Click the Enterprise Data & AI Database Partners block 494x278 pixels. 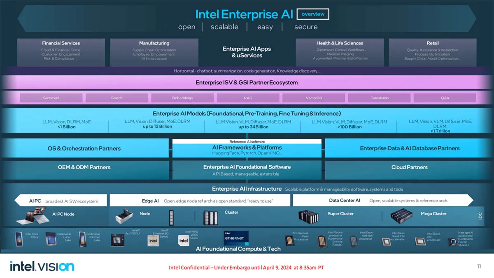(410, 148)
